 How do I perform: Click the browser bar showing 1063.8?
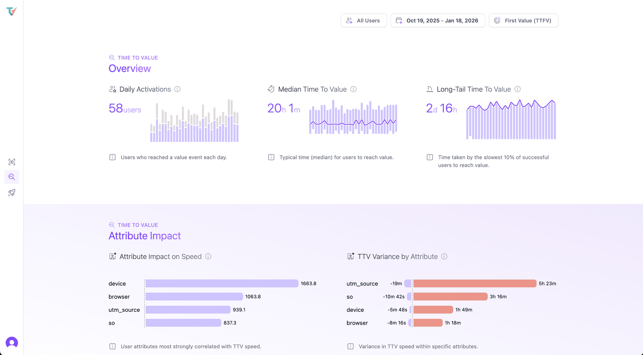click(x=194, y=297)
